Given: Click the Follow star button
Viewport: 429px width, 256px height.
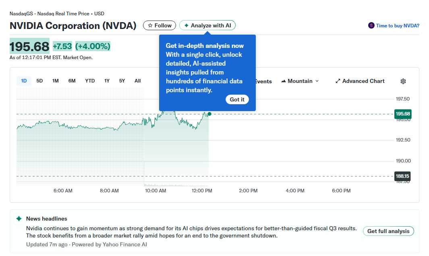Looking at the screenshot, I should point(160,25).
